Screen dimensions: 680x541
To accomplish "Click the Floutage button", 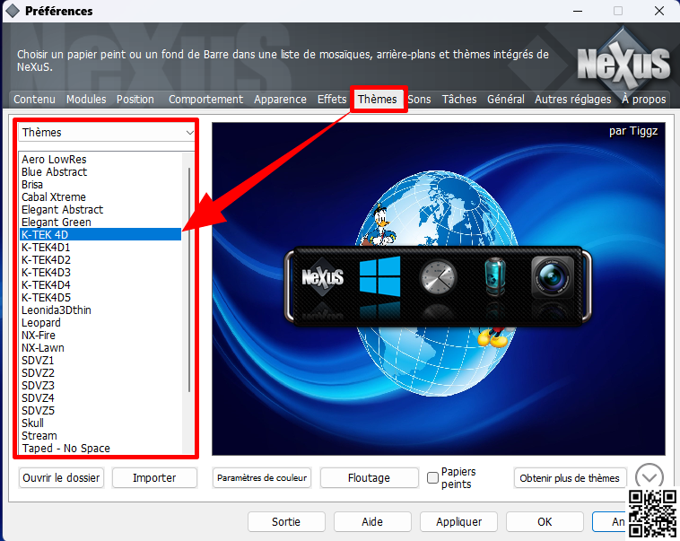I will (x=369, y=477).
